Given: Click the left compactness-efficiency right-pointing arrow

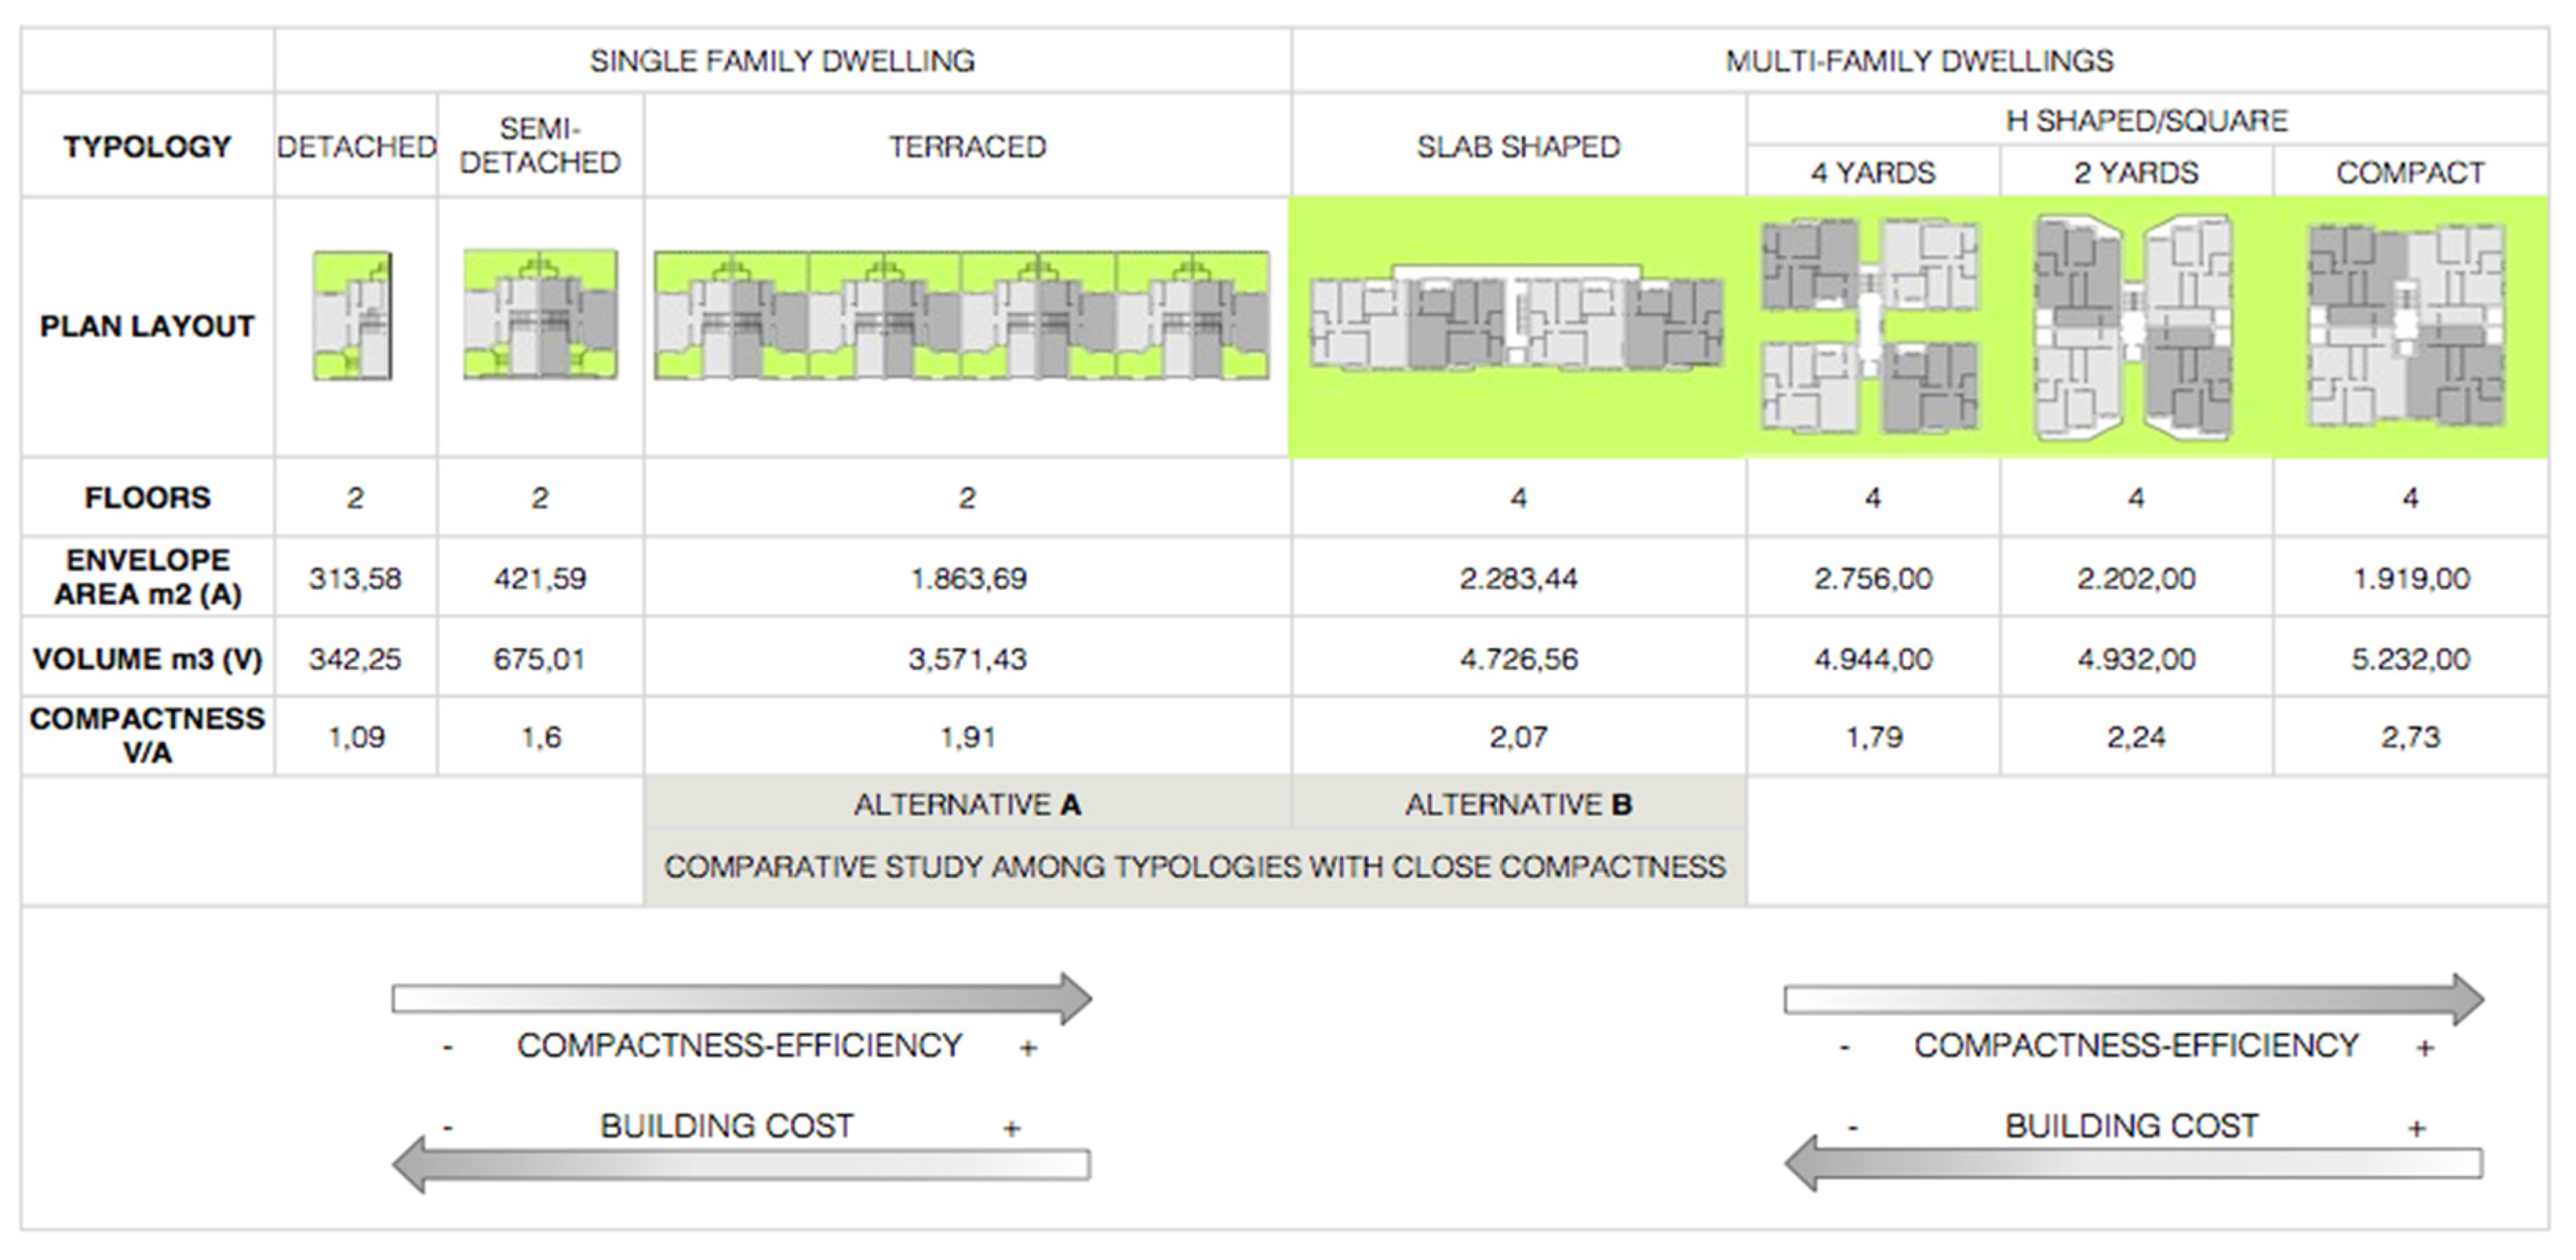Looking at the screenshot, I should click(741, 998).
